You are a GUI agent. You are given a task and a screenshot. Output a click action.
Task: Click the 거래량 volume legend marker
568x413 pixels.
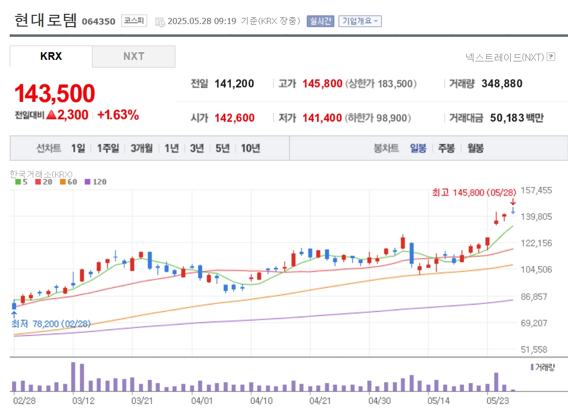pyautogui.click(x=532, y=367)
